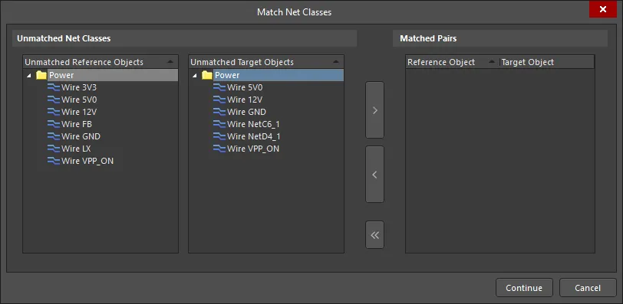
Task: Click the net icon beside Wire NetD4_1
Action: (219, 136)
